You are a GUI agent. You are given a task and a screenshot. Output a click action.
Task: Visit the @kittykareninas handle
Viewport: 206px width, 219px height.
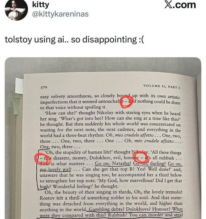60,14
